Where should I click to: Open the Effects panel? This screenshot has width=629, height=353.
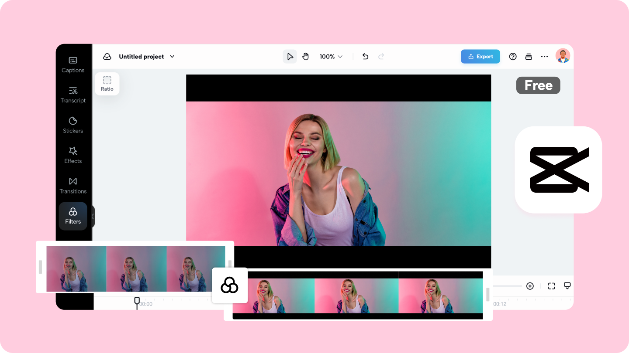[x=73, y=155]
